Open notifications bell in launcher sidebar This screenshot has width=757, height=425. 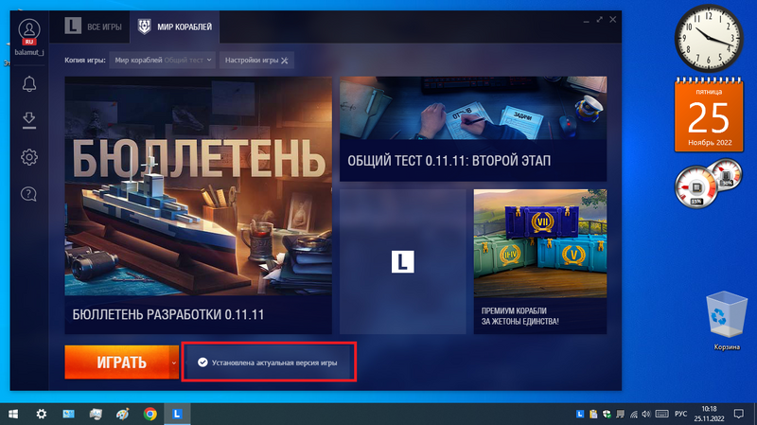(29, 84)
